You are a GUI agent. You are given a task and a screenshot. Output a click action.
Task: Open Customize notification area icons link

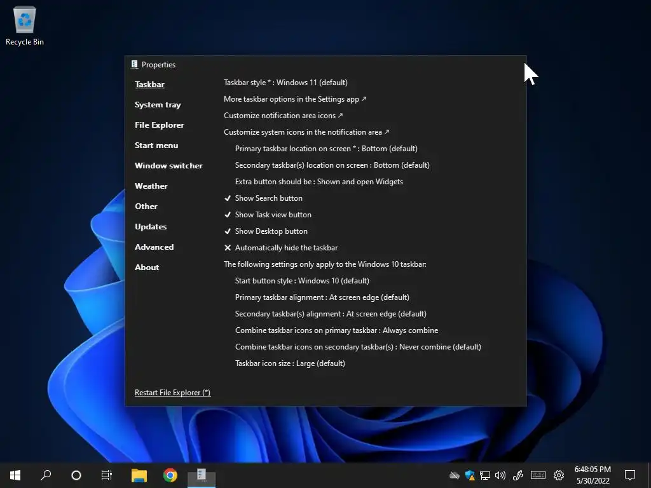pos(283,116)
